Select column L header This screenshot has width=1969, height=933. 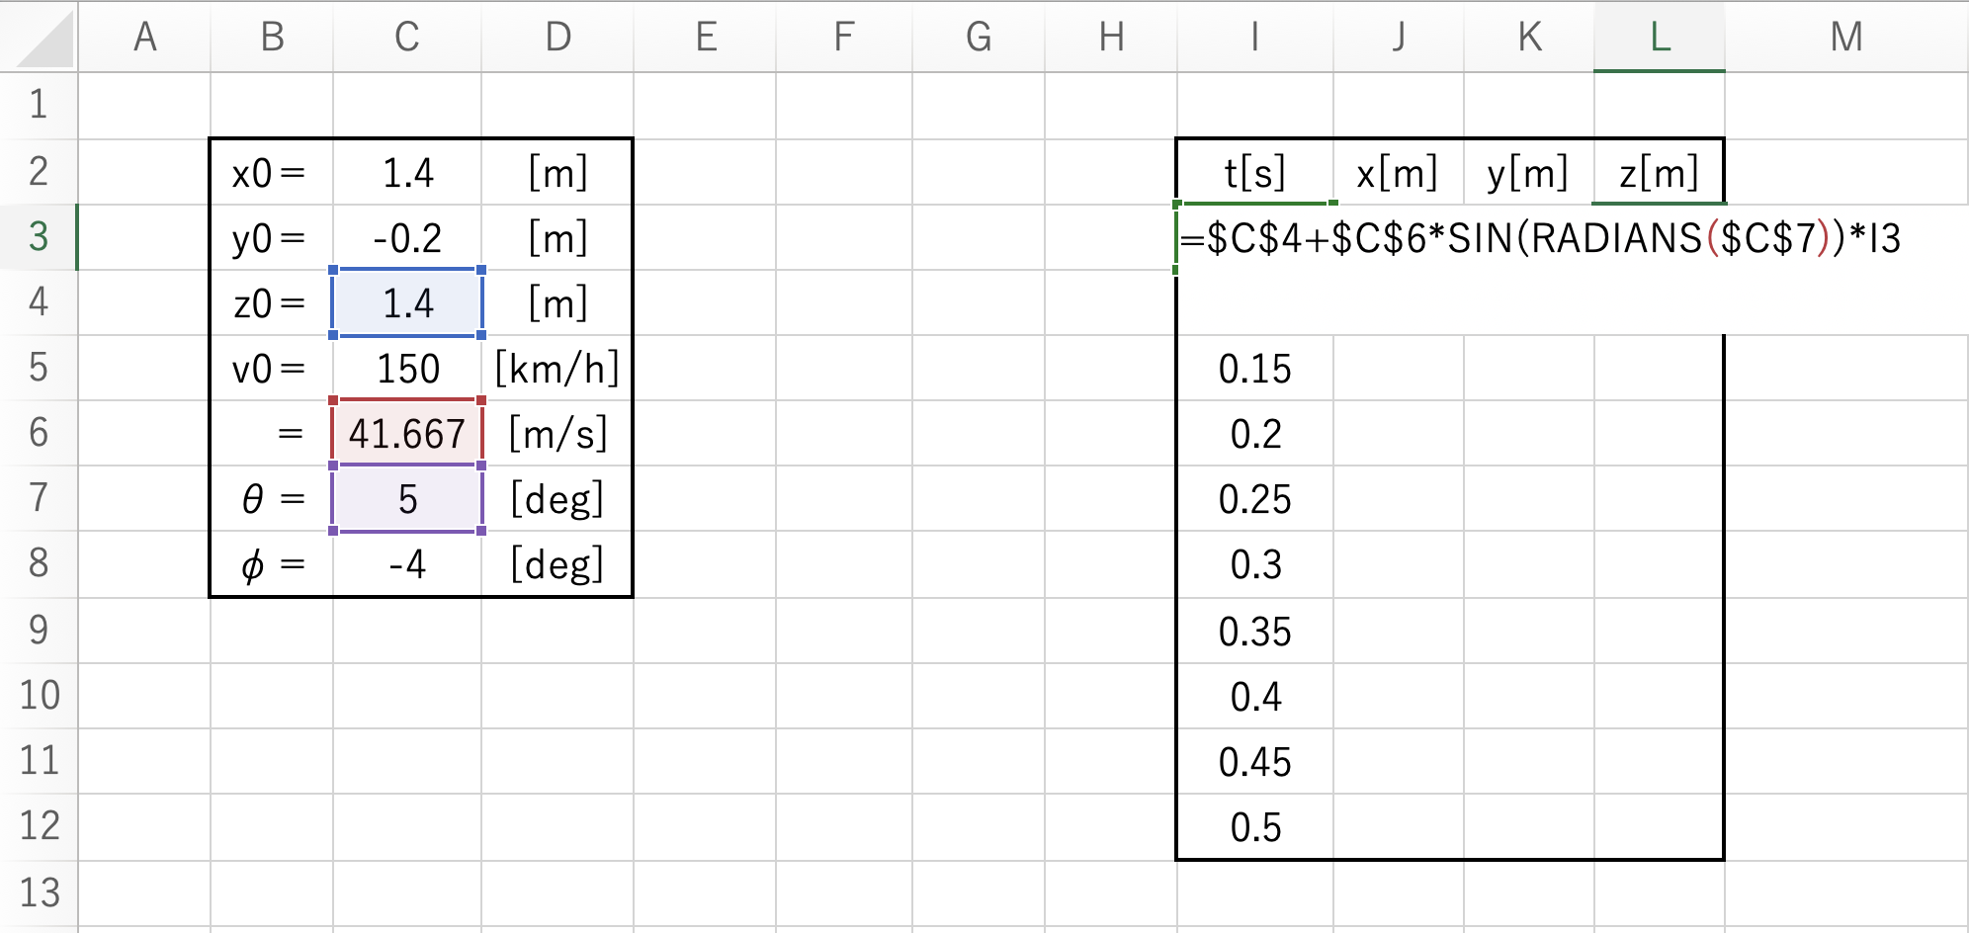point(1660,37)
